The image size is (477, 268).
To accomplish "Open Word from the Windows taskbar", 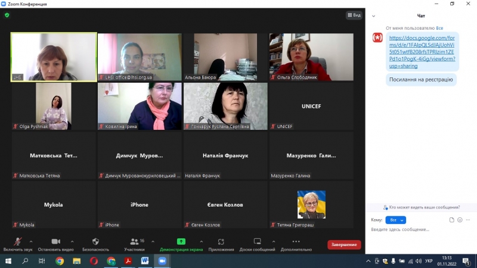I will [145, 261].
